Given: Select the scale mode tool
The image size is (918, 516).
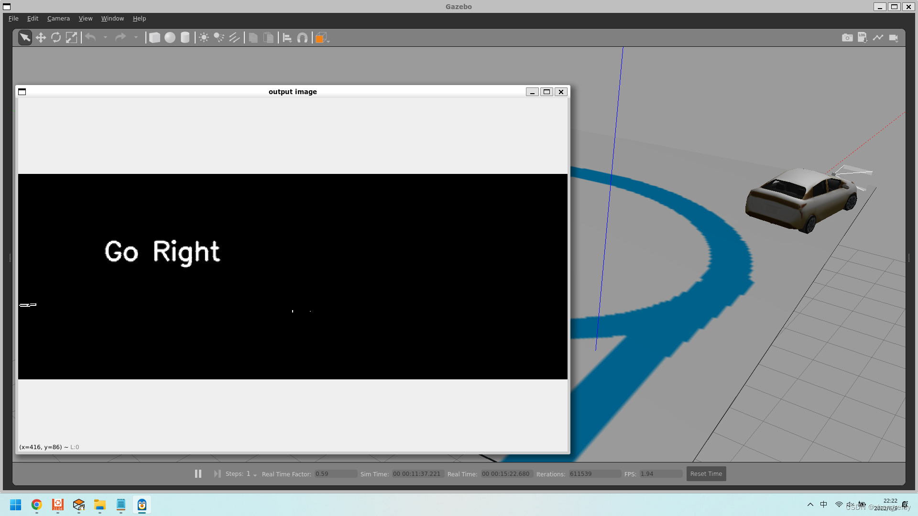Looking at the screenshot, I should tap(71, 38).
